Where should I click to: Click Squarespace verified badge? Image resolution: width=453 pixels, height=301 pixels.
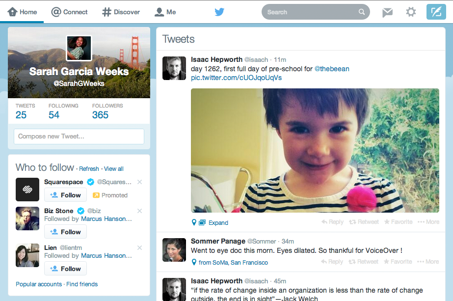[x=90, y=182]
